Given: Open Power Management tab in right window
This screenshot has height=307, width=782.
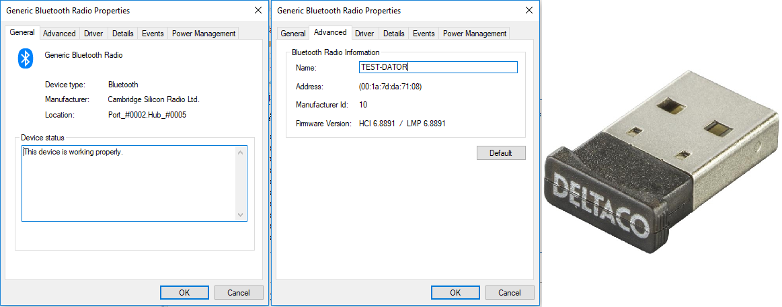Looking at the screenshot, I should click(474, 34).
